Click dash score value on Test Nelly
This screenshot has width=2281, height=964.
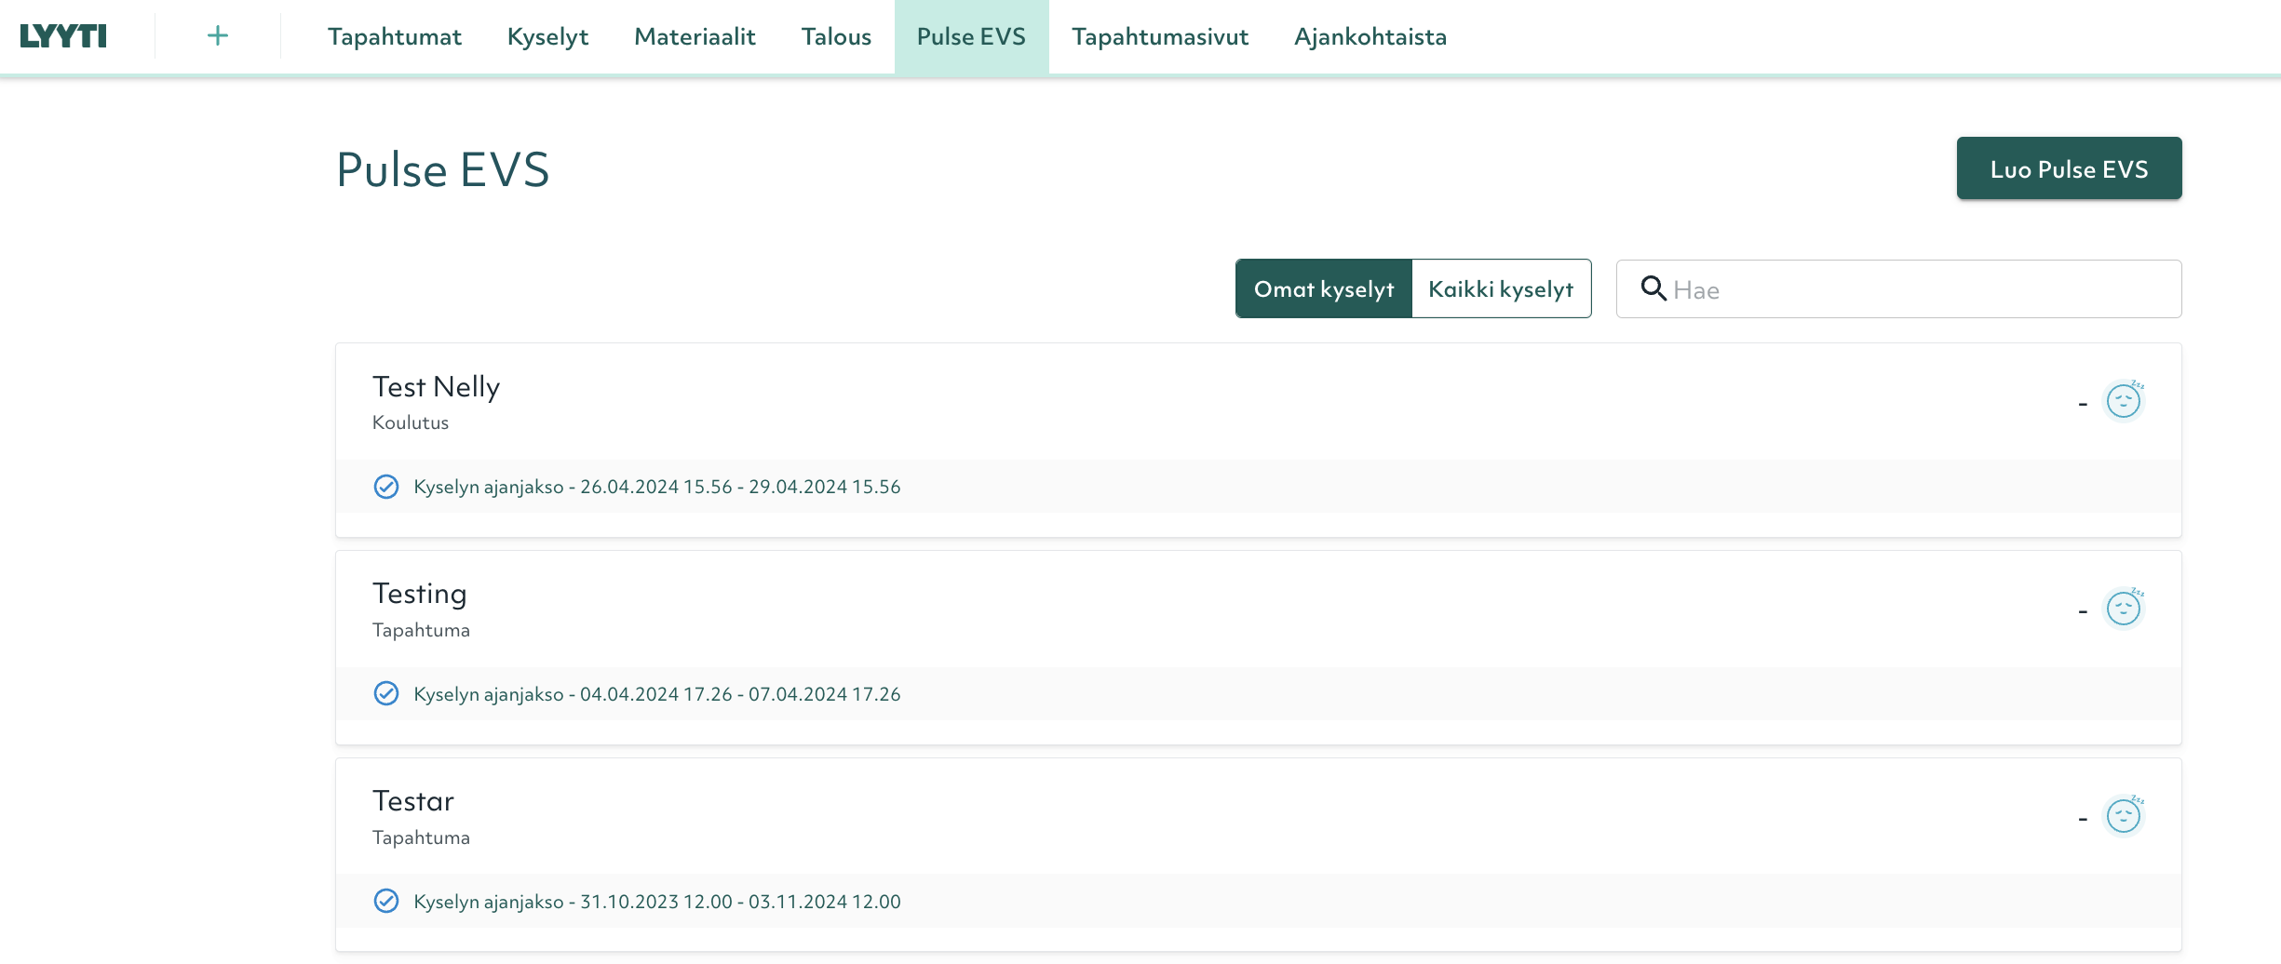(x=2083, y=404)
